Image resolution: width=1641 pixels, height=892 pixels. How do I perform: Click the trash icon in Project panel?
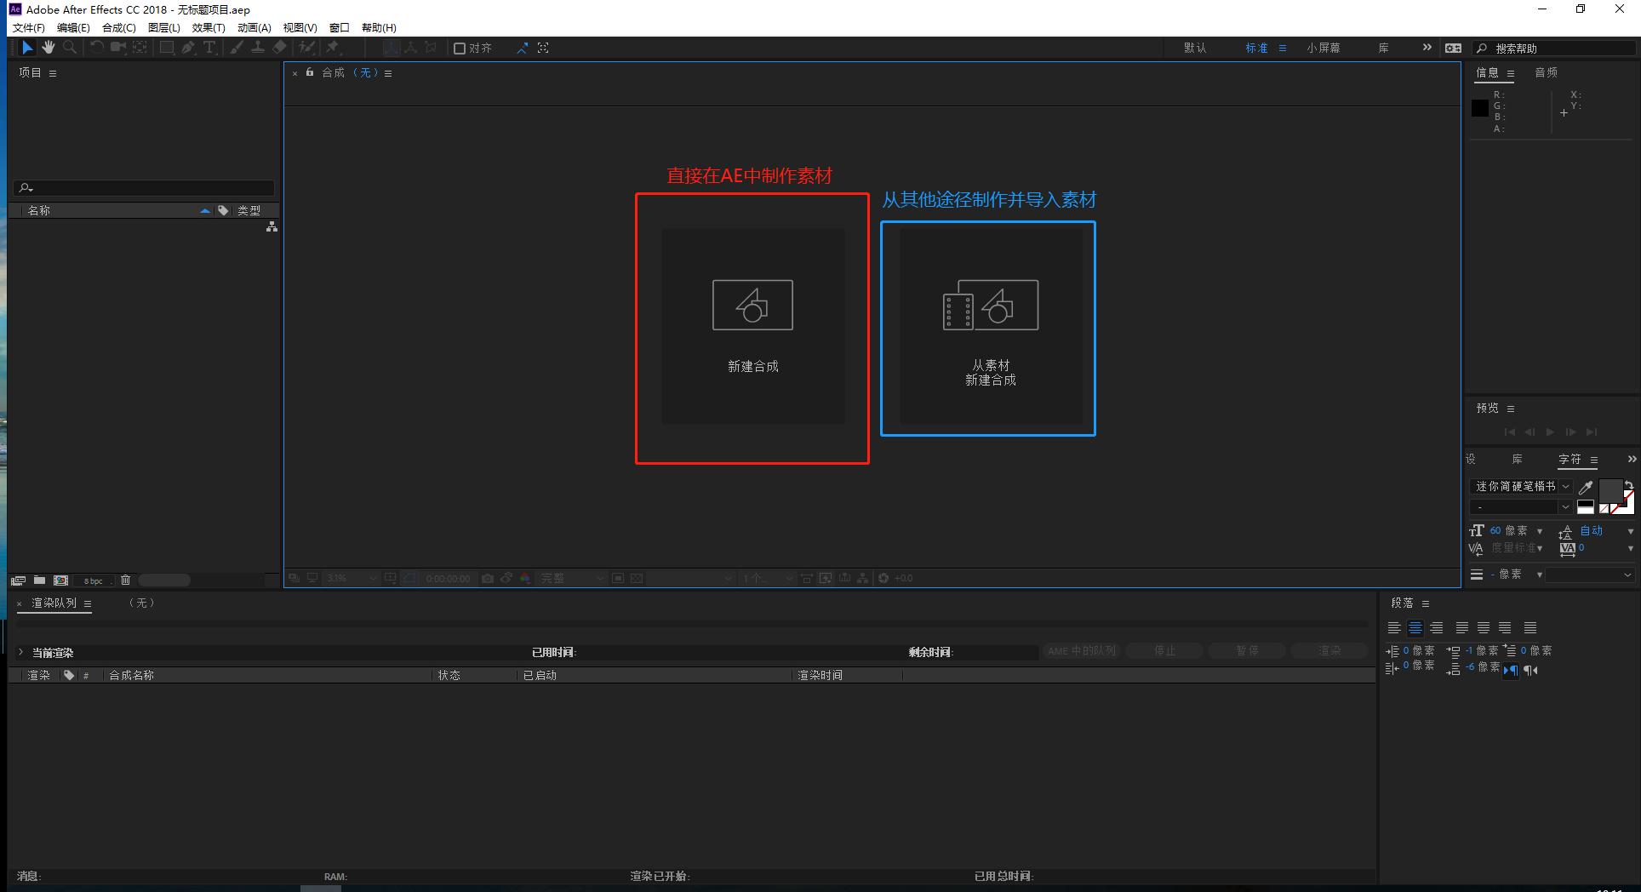pos(125,580)
